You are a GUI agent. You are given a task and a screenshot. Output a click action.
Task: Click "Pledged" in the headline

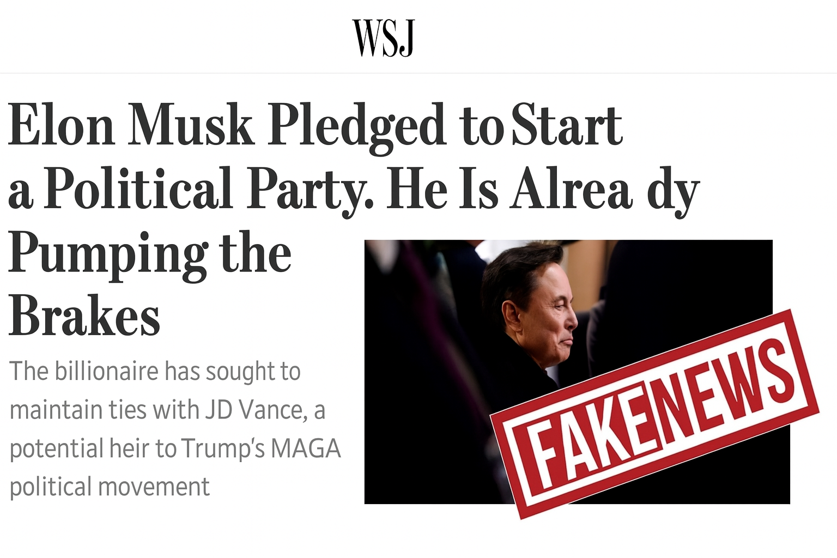357,125
